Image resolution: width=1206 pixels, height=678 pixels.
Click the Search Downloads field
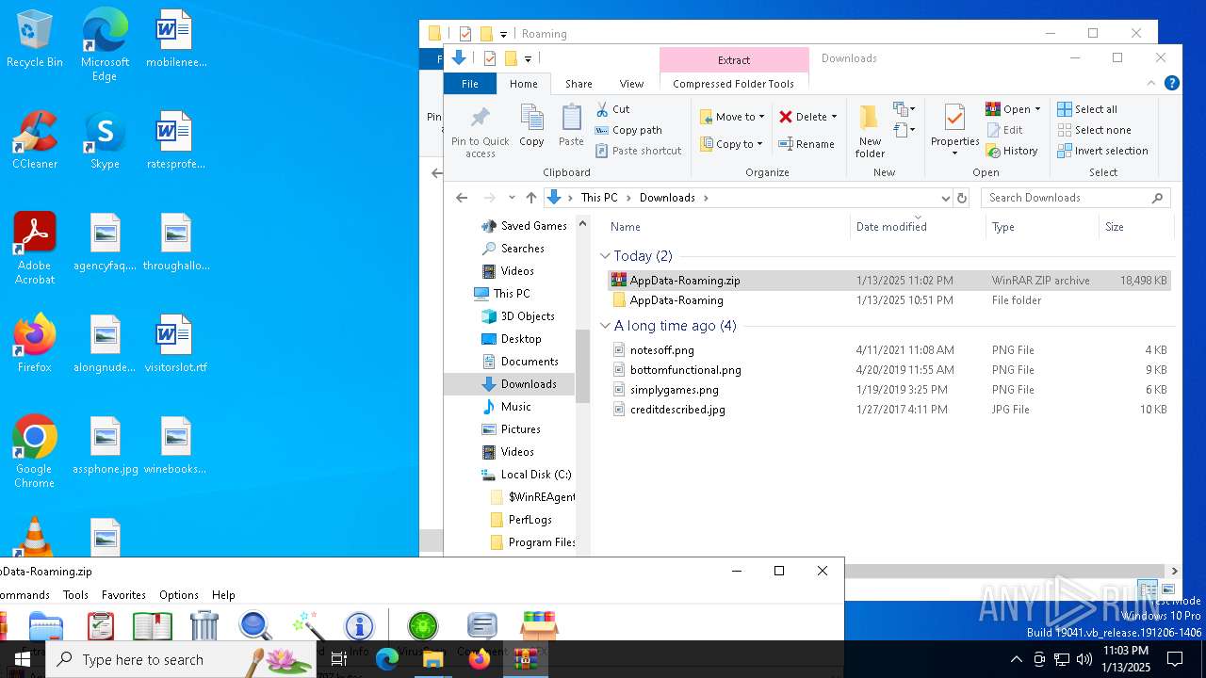pyautogui.click(x=1076, y=198)
